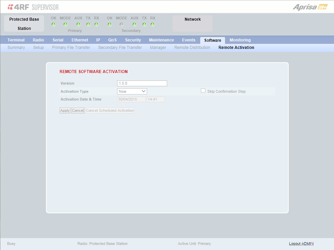
Task: Click the Primary AUX status LED
Action: point(78,24)
